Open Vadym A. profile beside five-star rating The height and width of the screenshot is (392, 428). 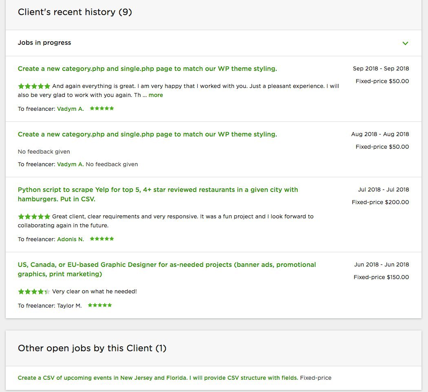pyautogui.click(x=71, y=109)
